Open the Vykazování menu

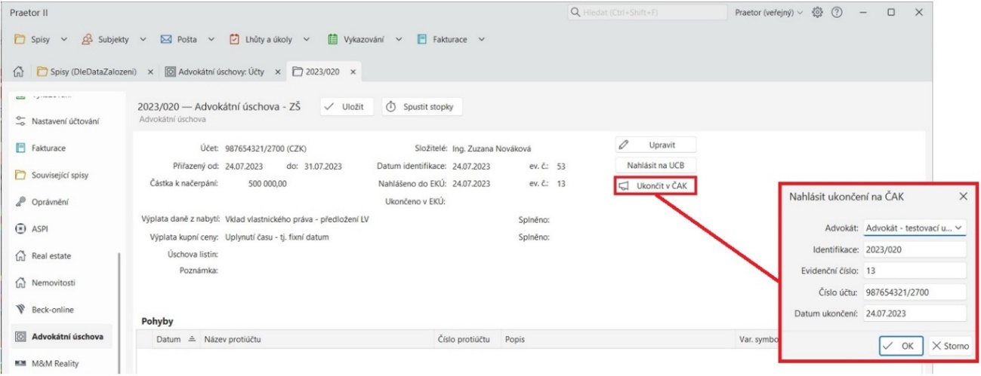[367, 39]
